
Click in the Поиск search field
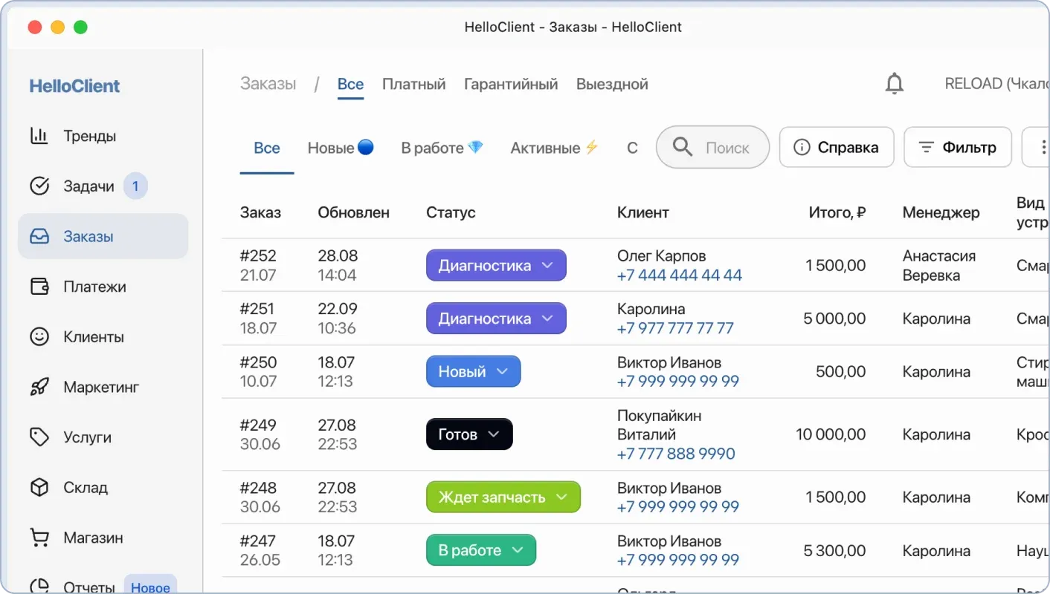[712, 147]
